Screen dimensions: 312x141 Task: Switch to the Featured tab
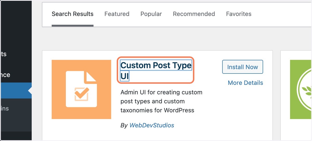pyautogui.click(x=117, y=14)
